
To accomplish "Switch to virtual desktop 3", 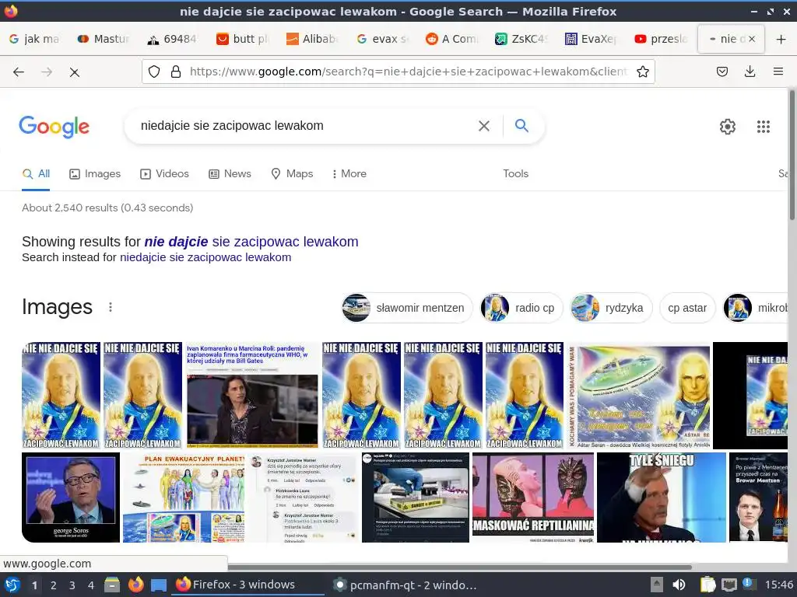I will pos(72,585).
